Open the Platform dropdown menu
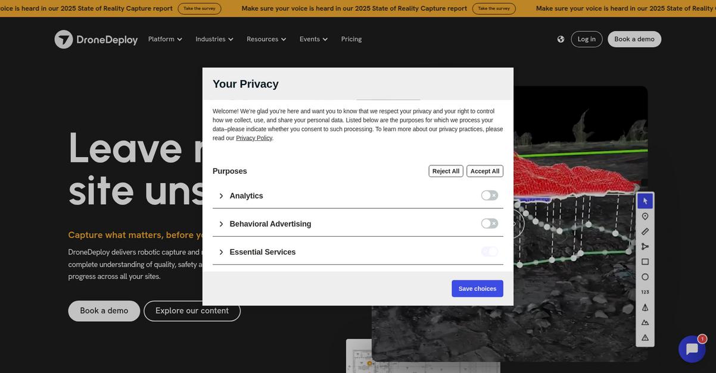 click(165, 39)
